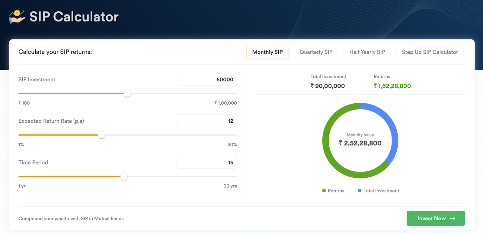This screenshot has height=233, width=483.
Task: Click the SIP Calculator heading text
Action: [74, 17]
